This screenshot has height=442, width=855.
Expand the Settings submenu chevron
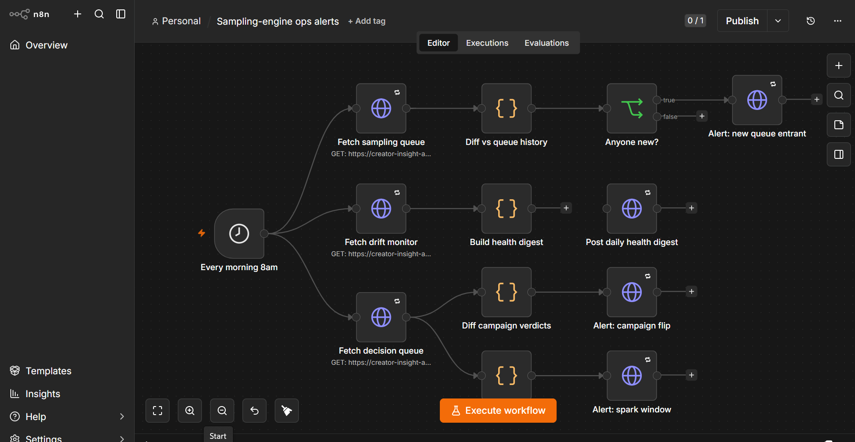tap(122, 438)
